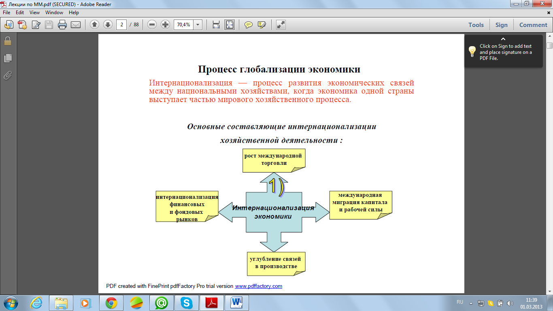This screenshot has width=553, height=311.
Task: Send file by email envelope icon
Action: 76,25
